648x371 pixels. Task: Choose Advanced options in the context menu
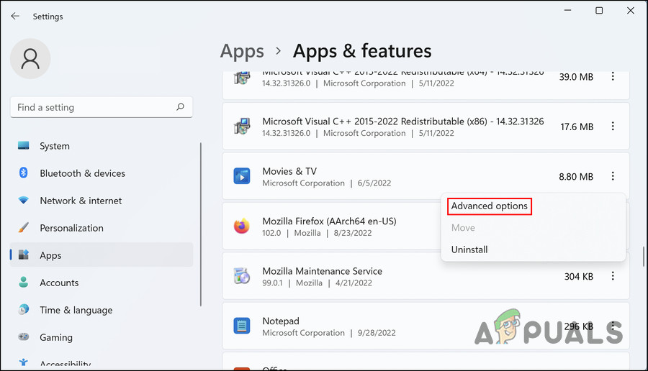pyautogui.click(x=490, y=206)
